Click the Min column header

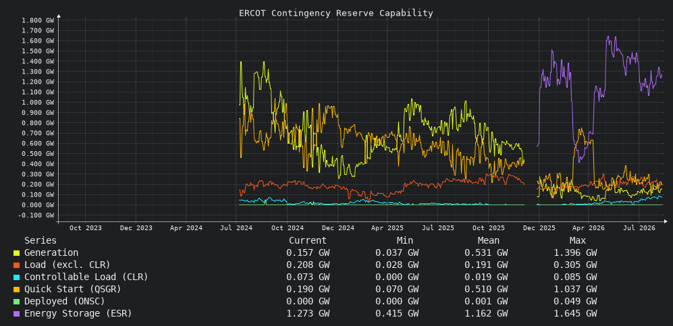tap(405, 241)
